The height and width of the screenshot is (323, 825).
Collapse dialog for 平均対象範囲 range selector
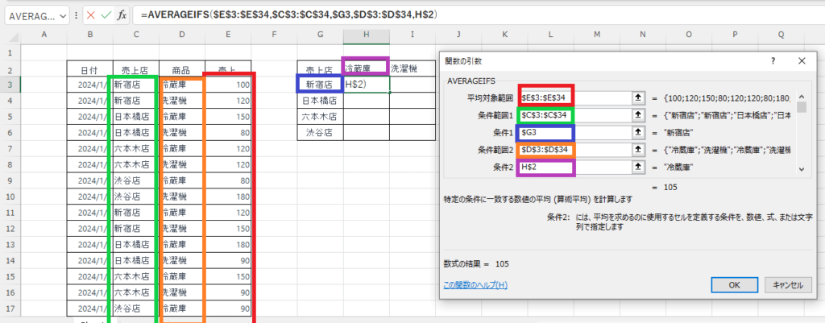(638, 97)
